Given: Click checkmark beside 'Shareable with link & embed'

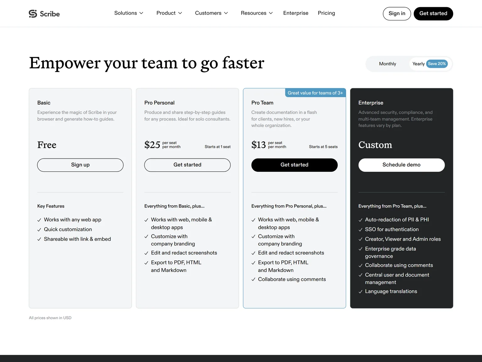Looking at the screenshot, I should coord(39,240).
